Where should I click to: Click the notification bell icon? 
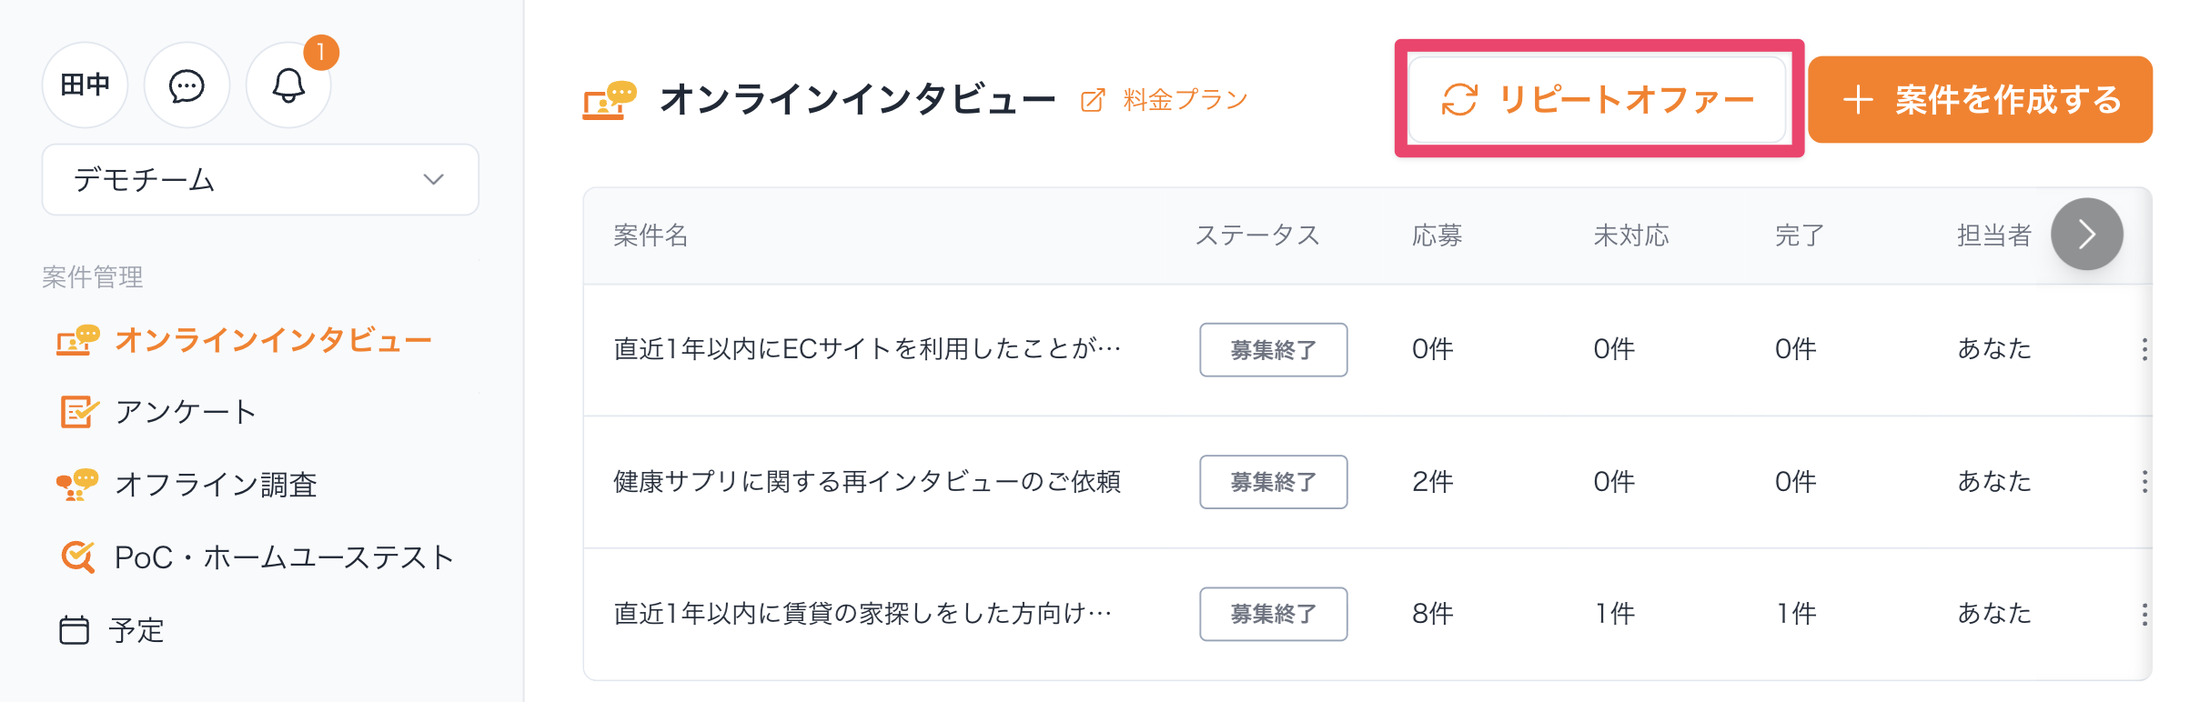point(288,86)
